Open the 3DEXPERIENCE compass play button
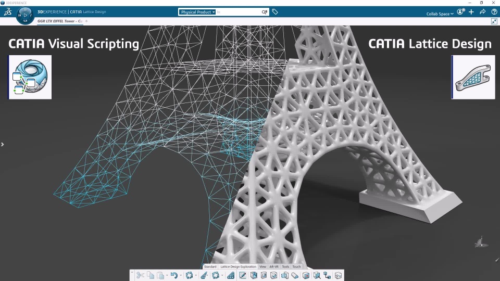 (x=25, y=15)
